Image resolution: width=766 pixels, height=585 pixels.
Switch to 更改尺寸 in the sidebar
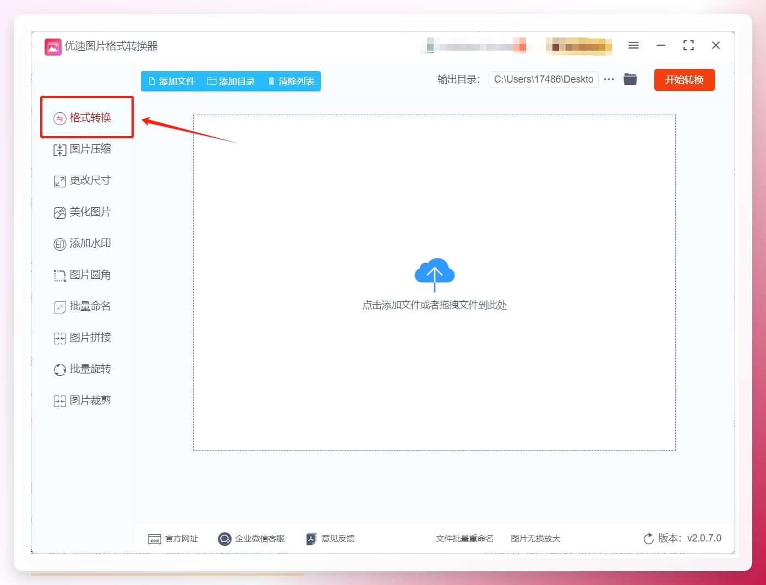point(83,181)
